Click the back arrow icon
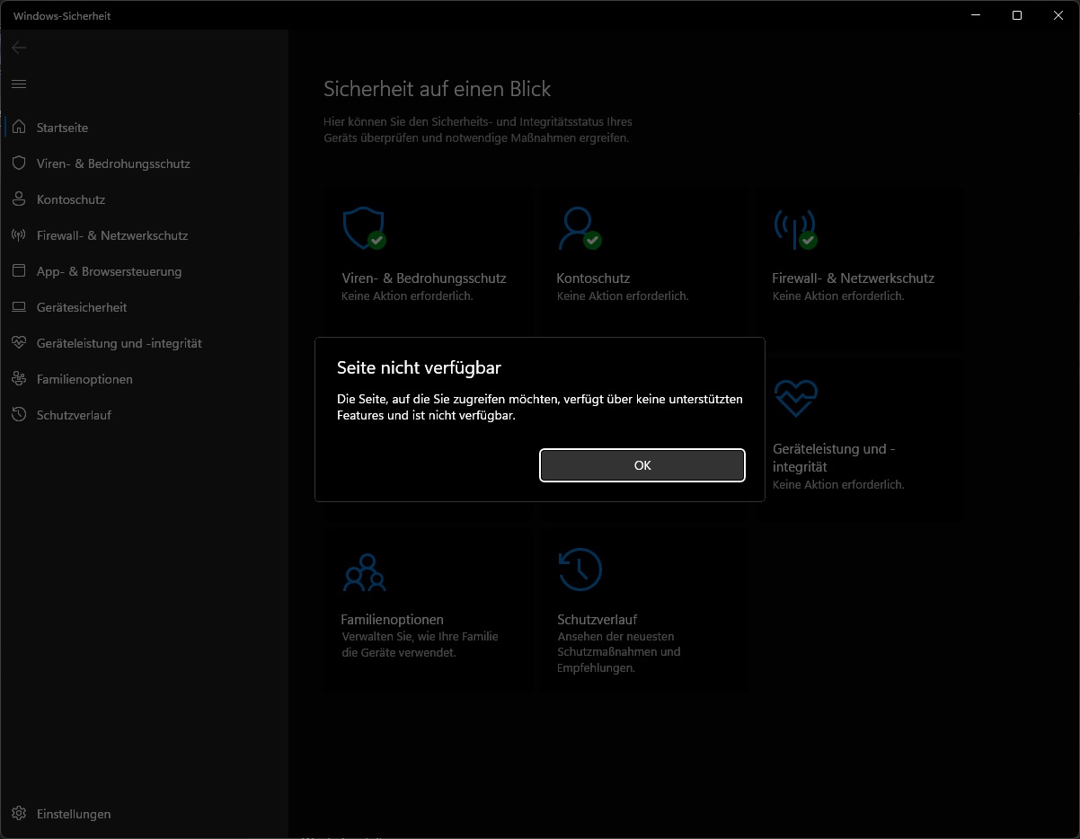 pos(19,48)
